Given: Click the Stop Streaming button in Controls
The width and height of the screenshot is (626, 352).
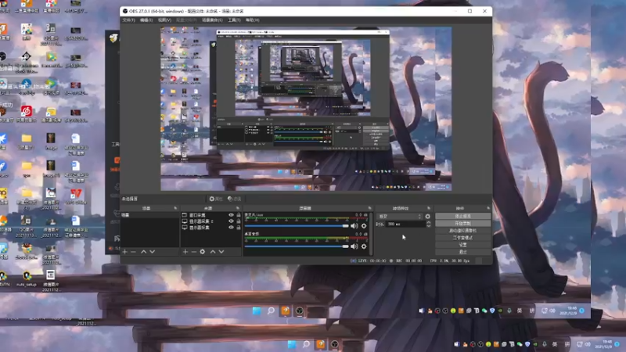Looking at the screenshot, I should pyautogui.click(x=462, y=216).
